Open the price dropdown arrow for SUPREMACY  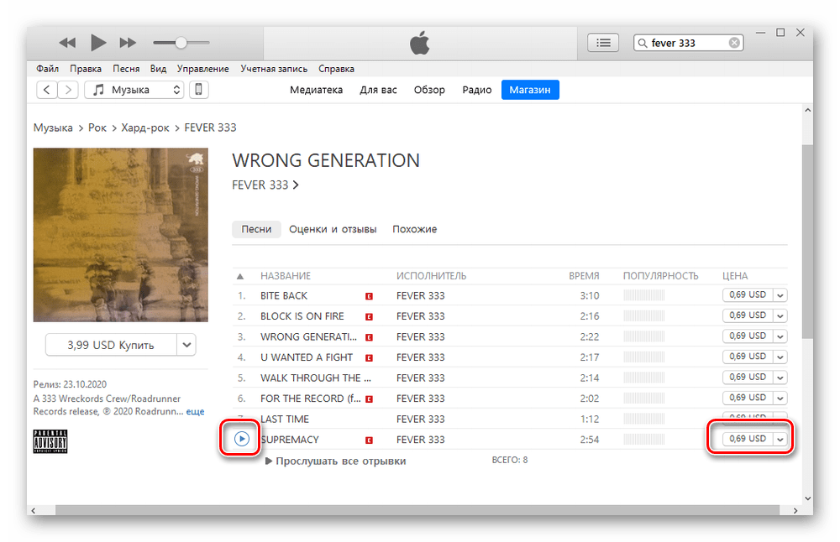tap(780, 439)
